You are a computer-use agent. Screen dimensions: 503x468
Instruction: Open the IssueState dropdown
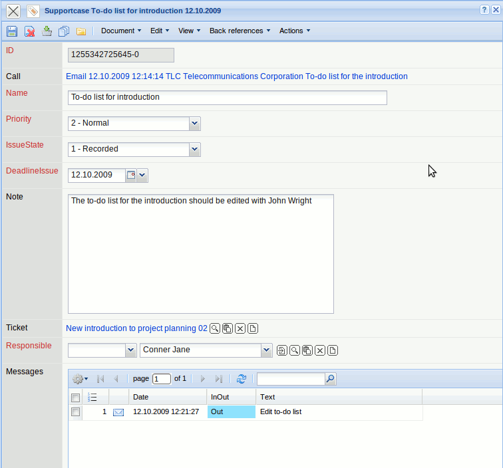[194, 150]
